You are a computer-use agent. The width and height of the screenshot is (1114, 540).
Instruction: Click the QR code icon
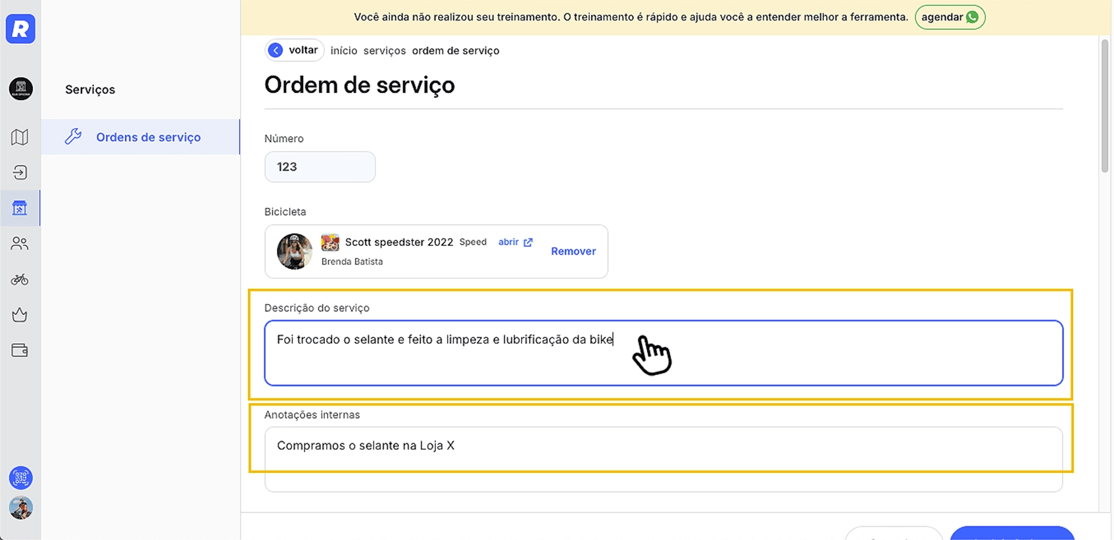click(20, 478)
